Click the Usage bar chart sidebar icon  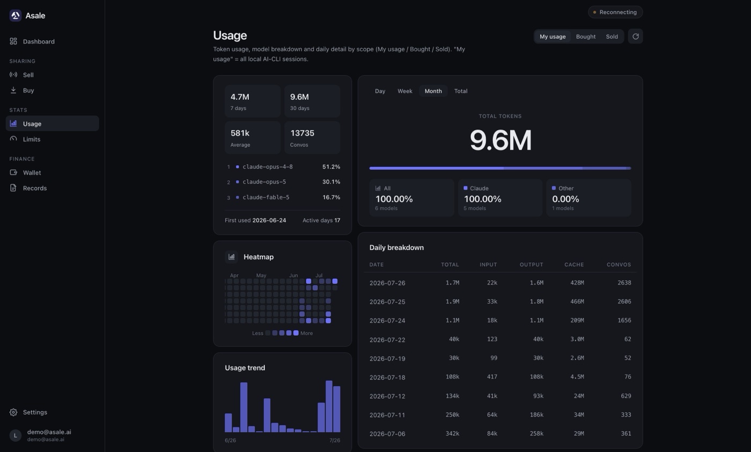(x=13, y=123)
